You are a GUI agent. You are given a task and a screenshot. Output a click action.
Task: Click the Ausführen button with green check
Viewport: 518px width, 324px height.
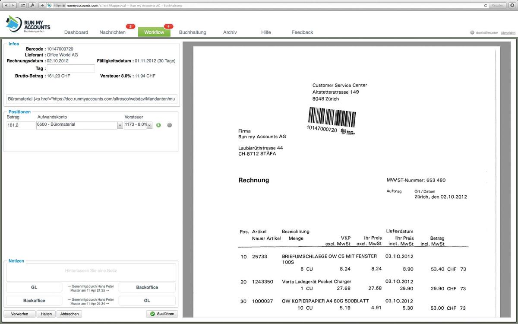click(162, 314)
